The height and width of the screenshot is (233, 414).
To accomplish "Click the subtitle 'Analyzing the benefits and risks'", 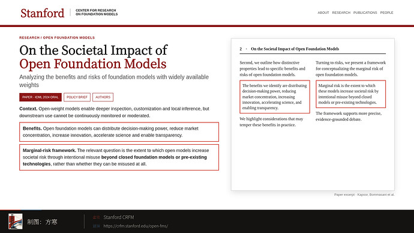I will point(114,81).
